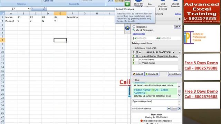Click microphone icon beside Vikash Kumar
The image size is (221, 124).
pos(134,63)
